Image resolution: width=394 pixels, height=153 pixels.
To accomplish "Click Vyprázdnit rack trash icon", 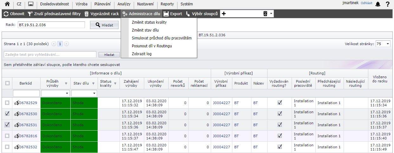I will tap(87, 14).
